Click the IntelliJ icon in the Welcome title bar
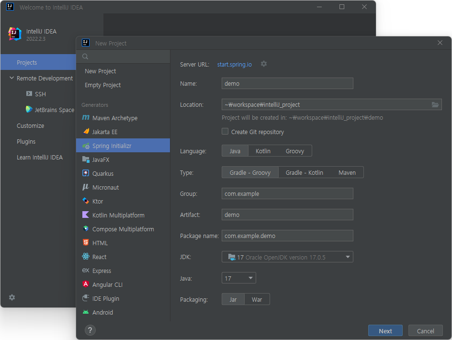Screen dimensions: 452x340 (10, 7)
